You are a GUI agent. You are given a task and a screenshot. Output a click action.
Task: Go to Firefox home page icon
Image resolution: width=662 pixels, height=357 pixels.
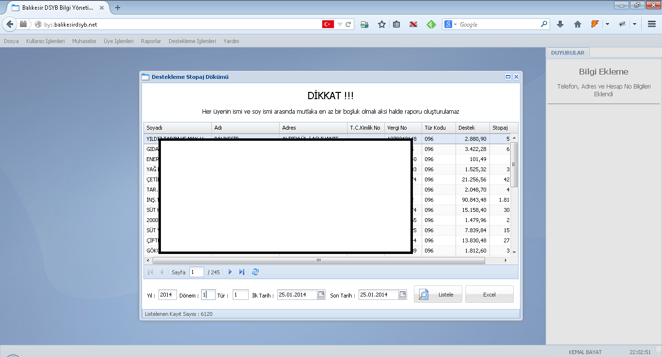pyautogui.click(x=577, y=24)
